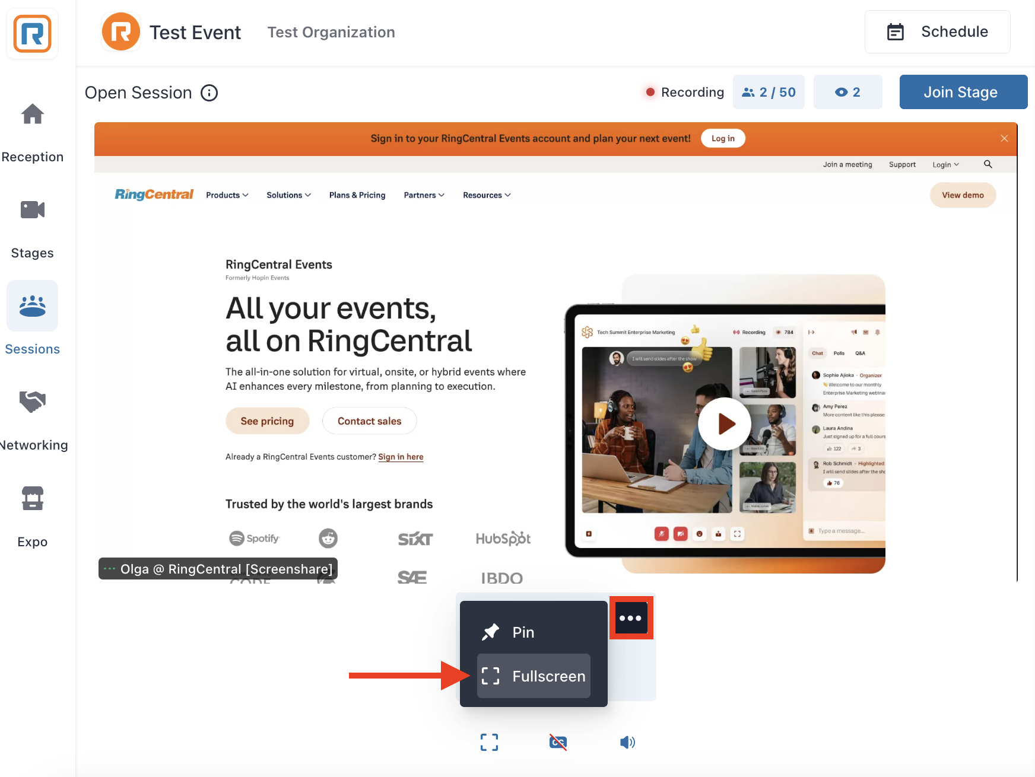Click the Contact sales button
The image size is (1035, 777).
(x=369, y=421)
